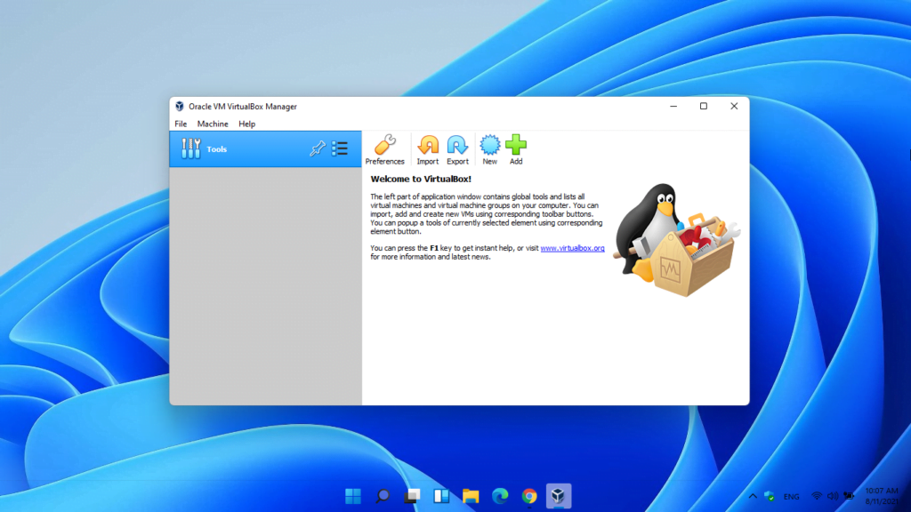Expand the hidden icons tray chevron
The width and height of the screenshot is (911, 512).
753,495
